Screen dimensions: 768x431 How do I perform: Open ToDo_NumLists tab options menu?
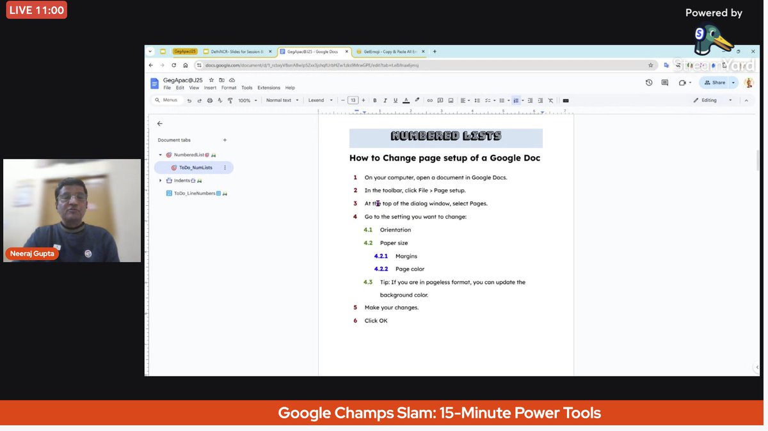click(x=225, y=168)
